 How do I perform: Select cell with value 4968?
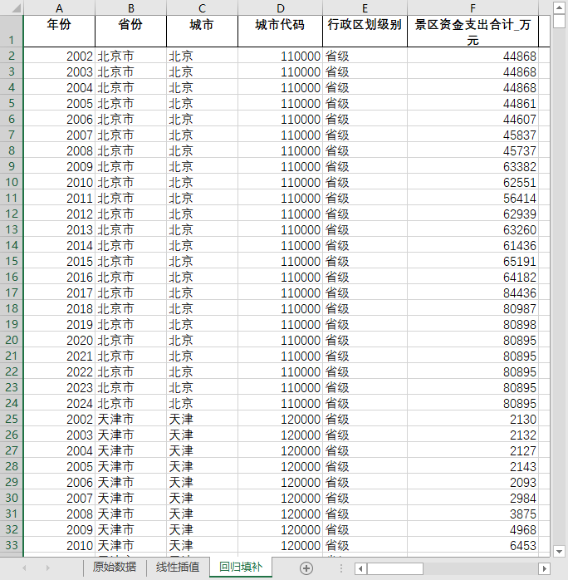point(473,529)
